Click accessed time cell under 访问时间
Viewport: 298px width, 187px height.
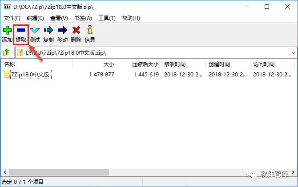click(272, 75)
